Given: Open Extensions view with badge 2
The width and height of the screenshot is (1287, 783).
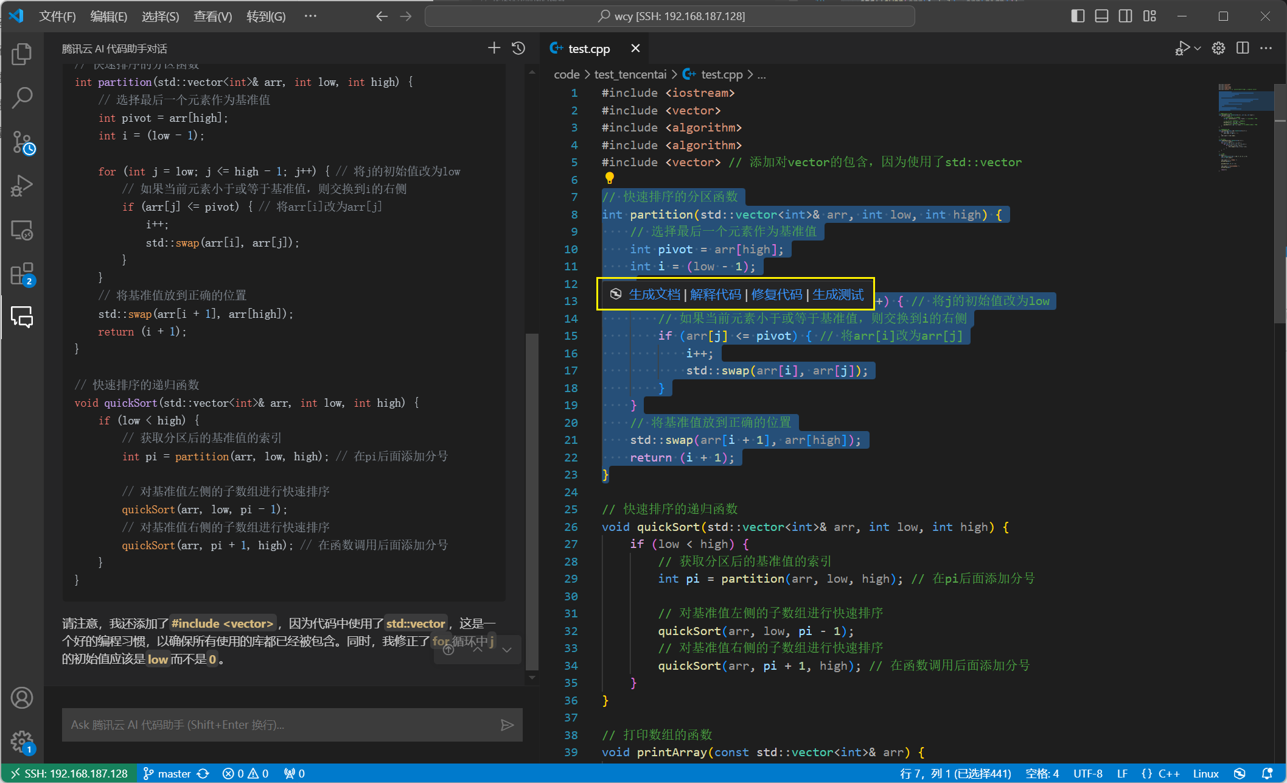Looking at the screenshot, I should click(22, 274).
